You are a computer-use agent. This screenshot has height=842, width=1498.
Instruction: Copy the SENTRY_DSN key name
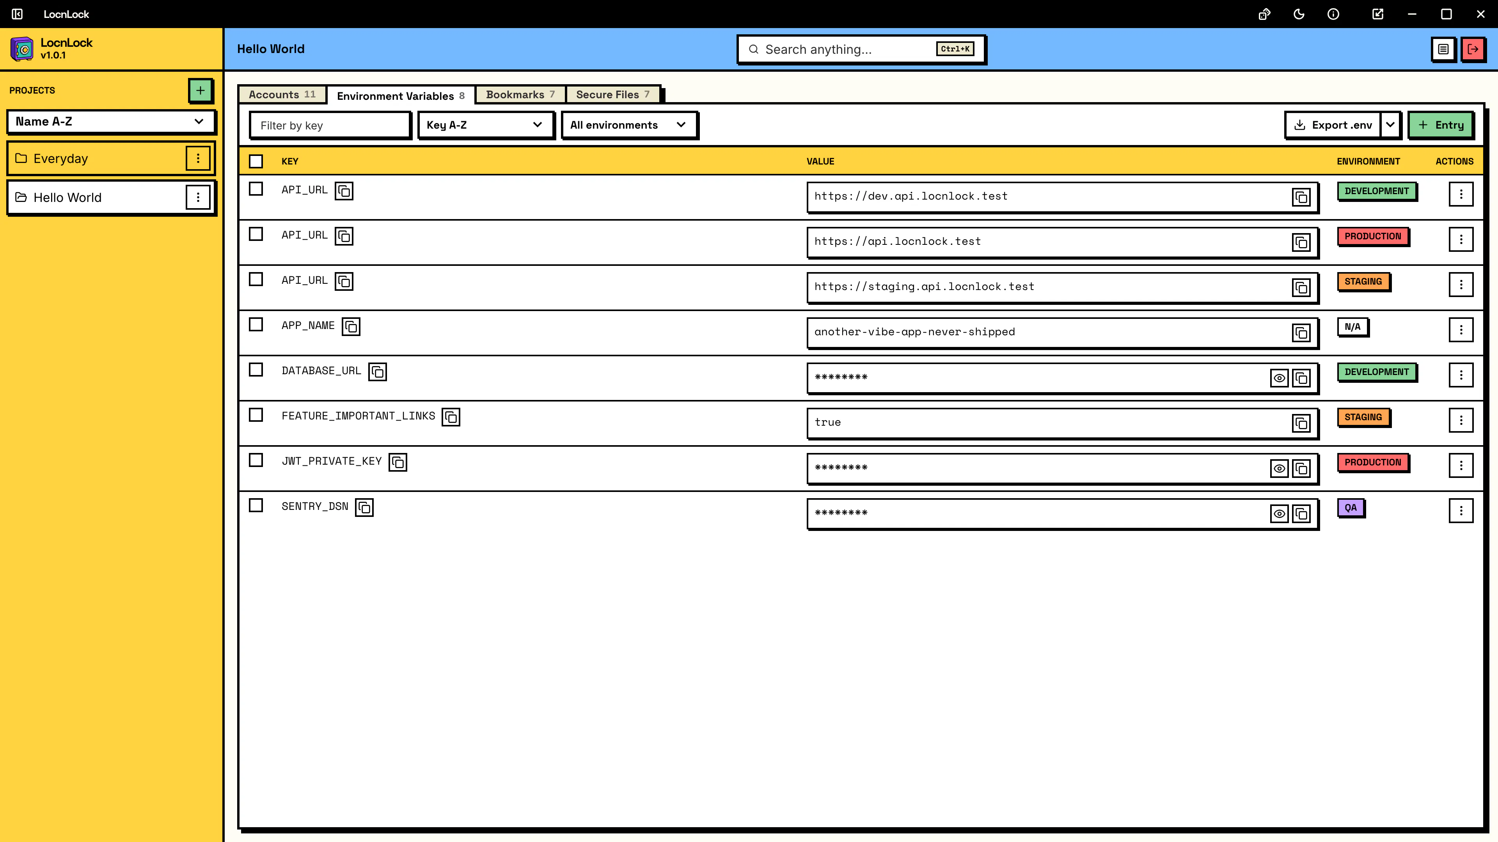pyautogui.click(x=364, y=508)
